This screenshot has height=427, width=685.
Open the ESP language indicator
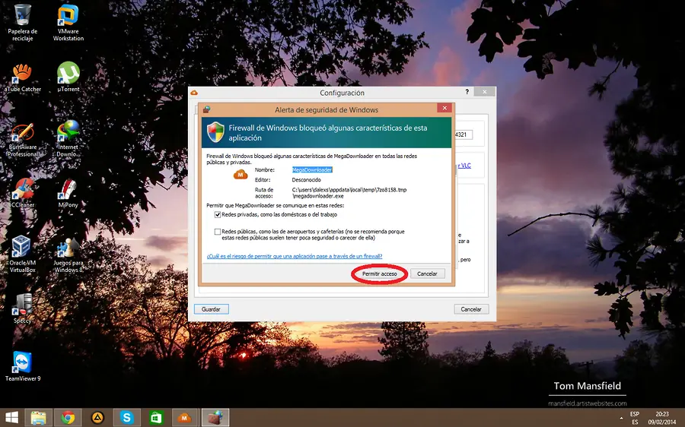(634, 418)
